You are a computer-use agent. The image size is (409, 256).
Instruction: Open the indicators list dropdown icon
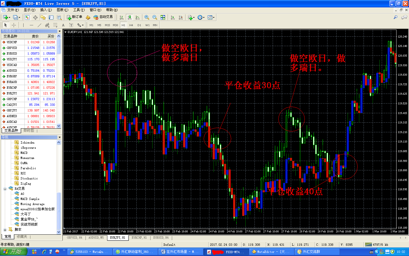coord(191,17)
